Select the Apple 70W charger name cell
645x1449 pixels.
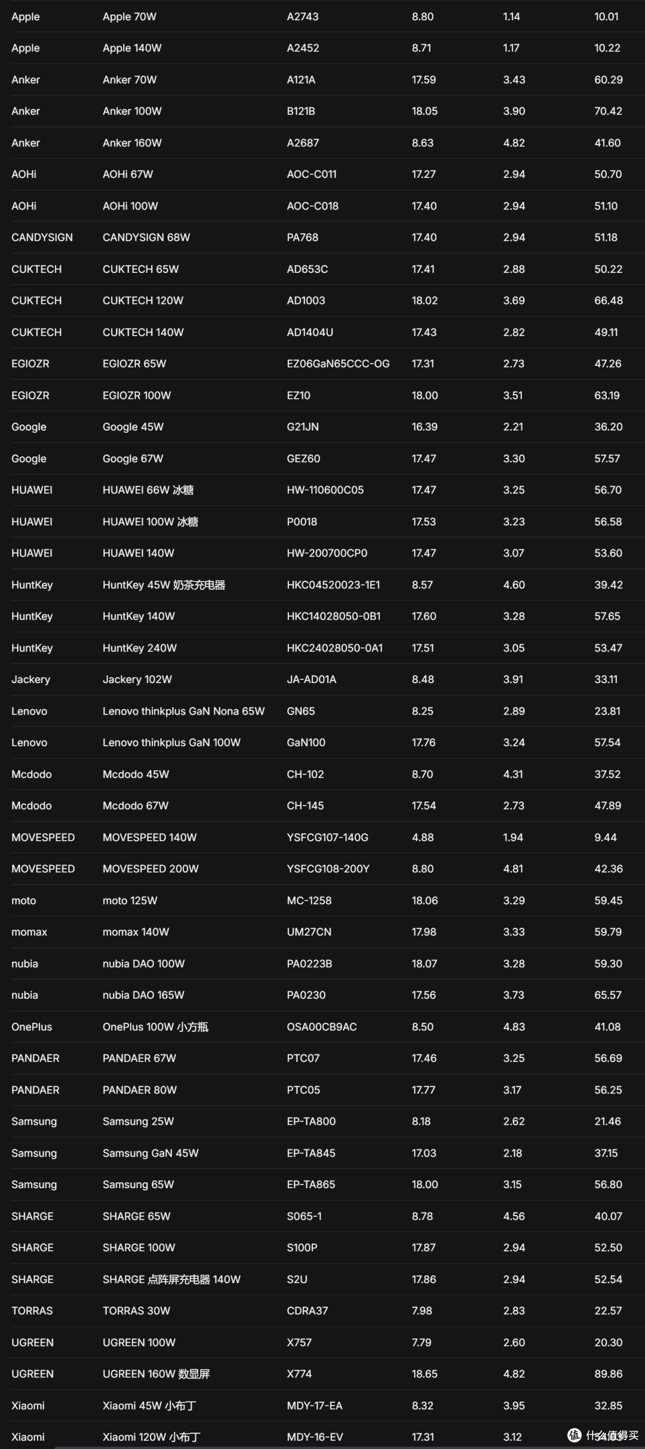pyautogui.click(x=130, y=17)
